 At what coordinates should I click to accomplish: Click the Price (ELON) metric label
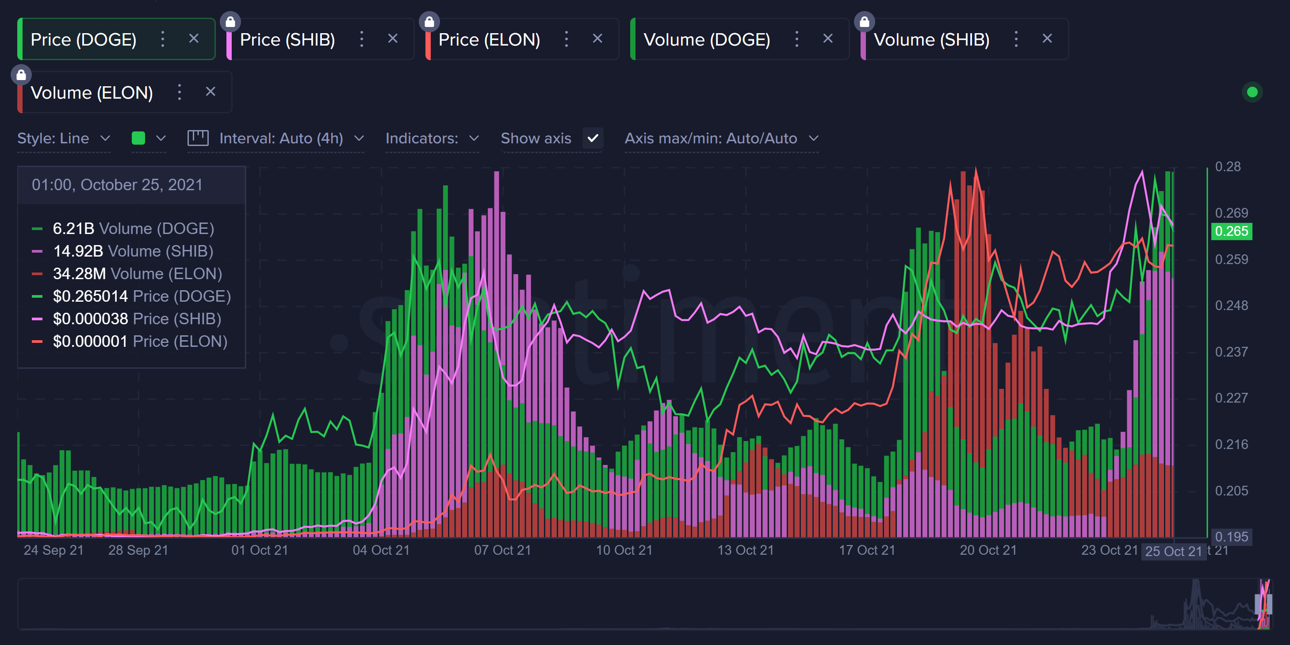tap(489, 39)
